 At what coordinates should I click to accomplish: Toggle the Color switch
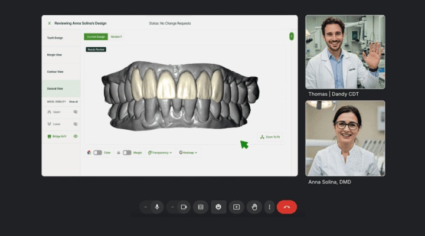click(97, 152)
